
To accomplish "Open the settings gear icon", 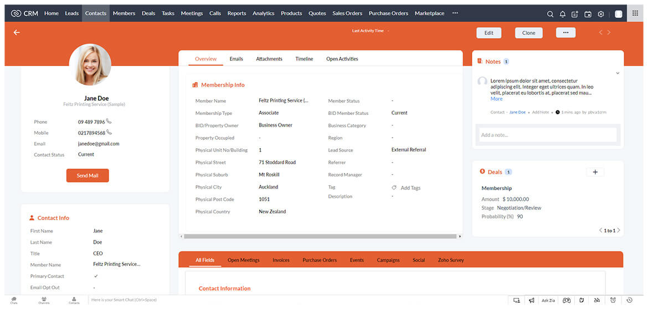I will [x=601, y=14].
